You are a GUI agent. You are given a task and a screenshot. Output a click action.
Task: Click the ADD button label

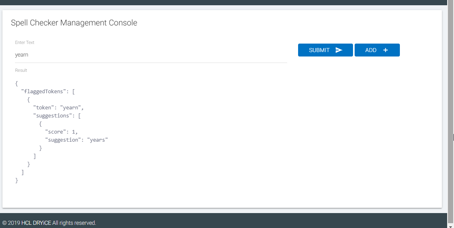(371, 50)
